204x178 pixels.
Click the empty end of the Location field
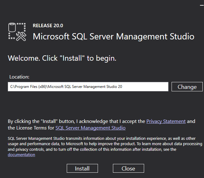pos(150,87)
